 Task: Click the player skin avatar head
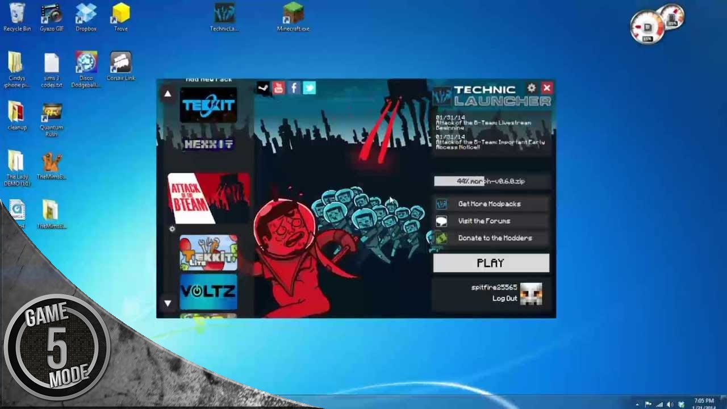(531, 294)
